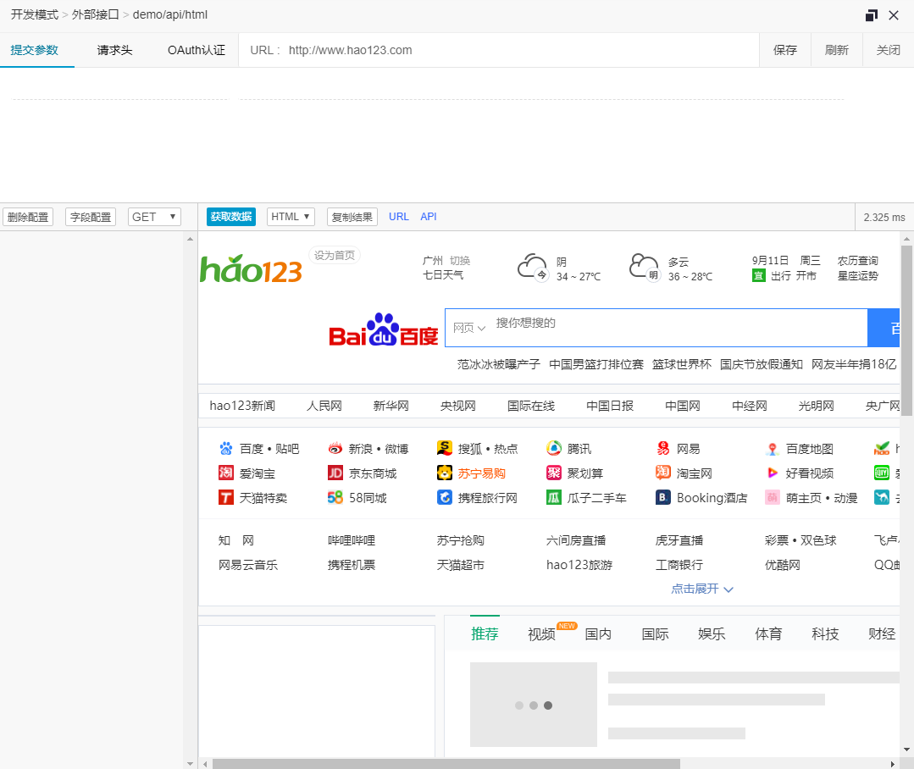Screen dimensions: 914x769
Task: Click the Tencent icon
Action: point(554,449)
